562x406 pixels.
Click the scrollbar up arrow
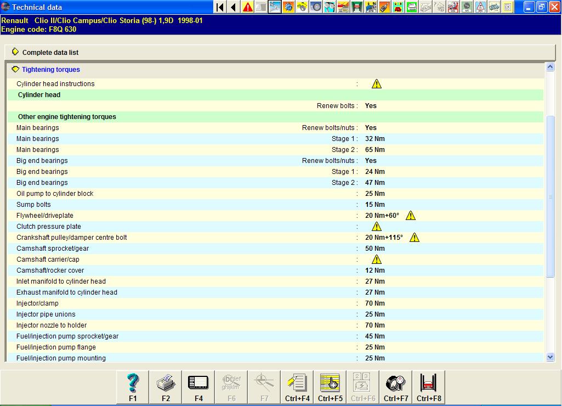(x=550, y=67)
